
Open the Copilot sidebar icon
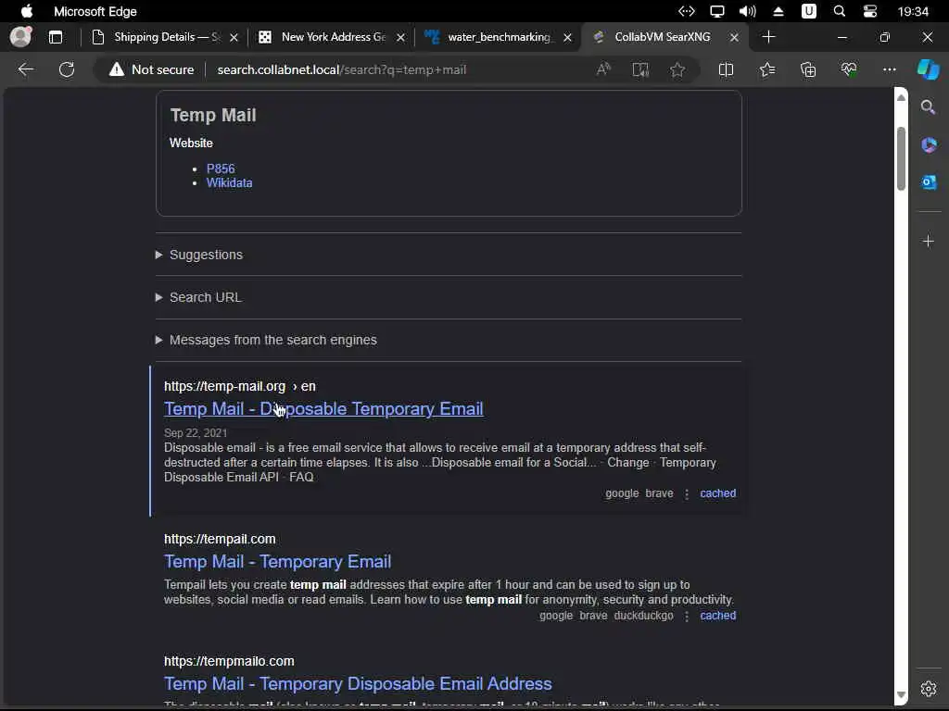point(928,69)
